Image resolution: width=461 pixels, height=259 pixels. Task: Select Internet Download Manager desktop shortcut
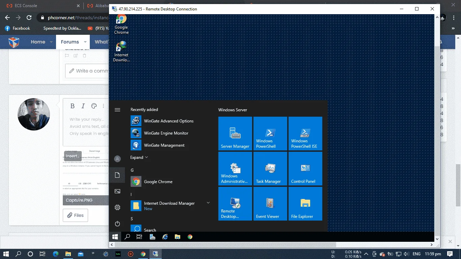click(x=121, y=52)
